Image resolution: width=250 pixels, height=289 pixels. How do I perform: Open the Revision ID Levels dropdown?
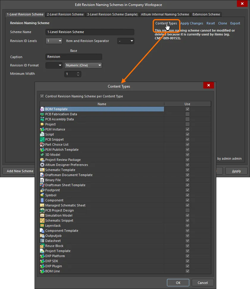tap(54, 41)
